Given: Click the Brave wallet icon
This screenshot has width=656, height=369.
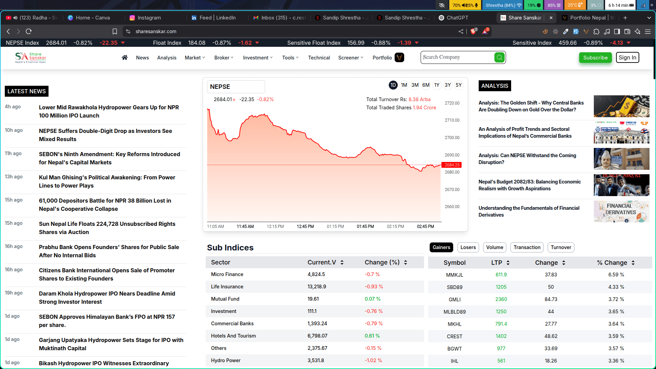Looking at the screenshot, I should pyautogui.click(x=627, y=31).
